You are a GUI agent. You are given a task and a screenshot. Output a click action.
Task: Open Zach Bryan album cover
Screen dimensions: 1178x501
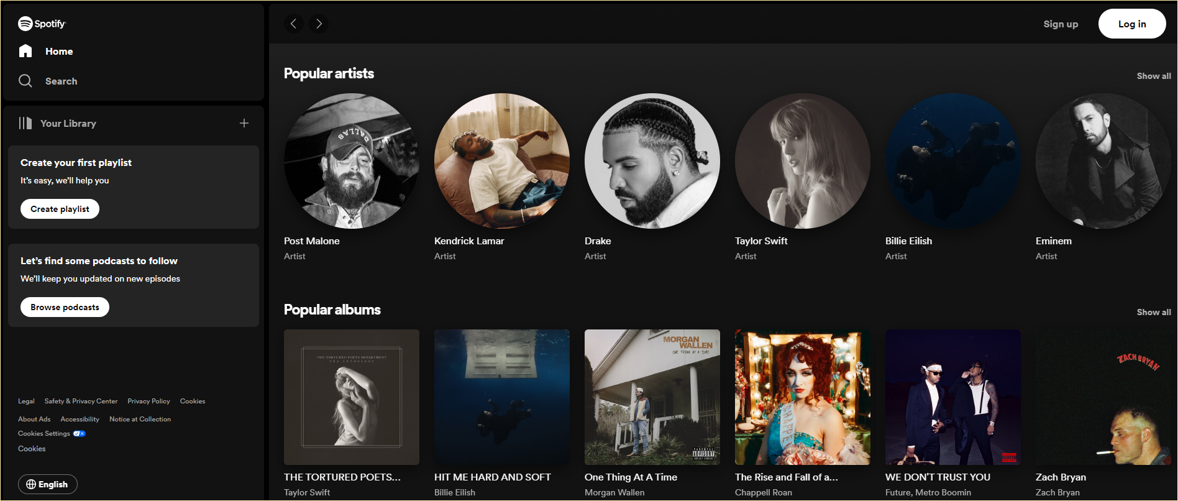click(1103, 397)
